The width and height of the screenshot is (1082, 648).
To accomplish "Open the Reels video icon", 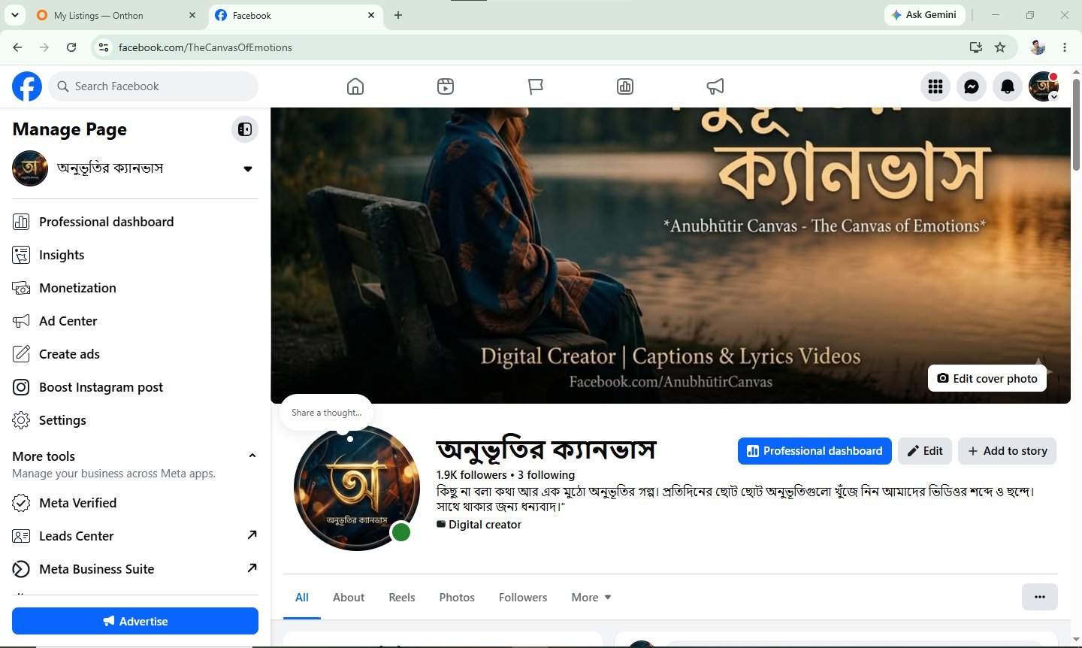I will (446, 86).
